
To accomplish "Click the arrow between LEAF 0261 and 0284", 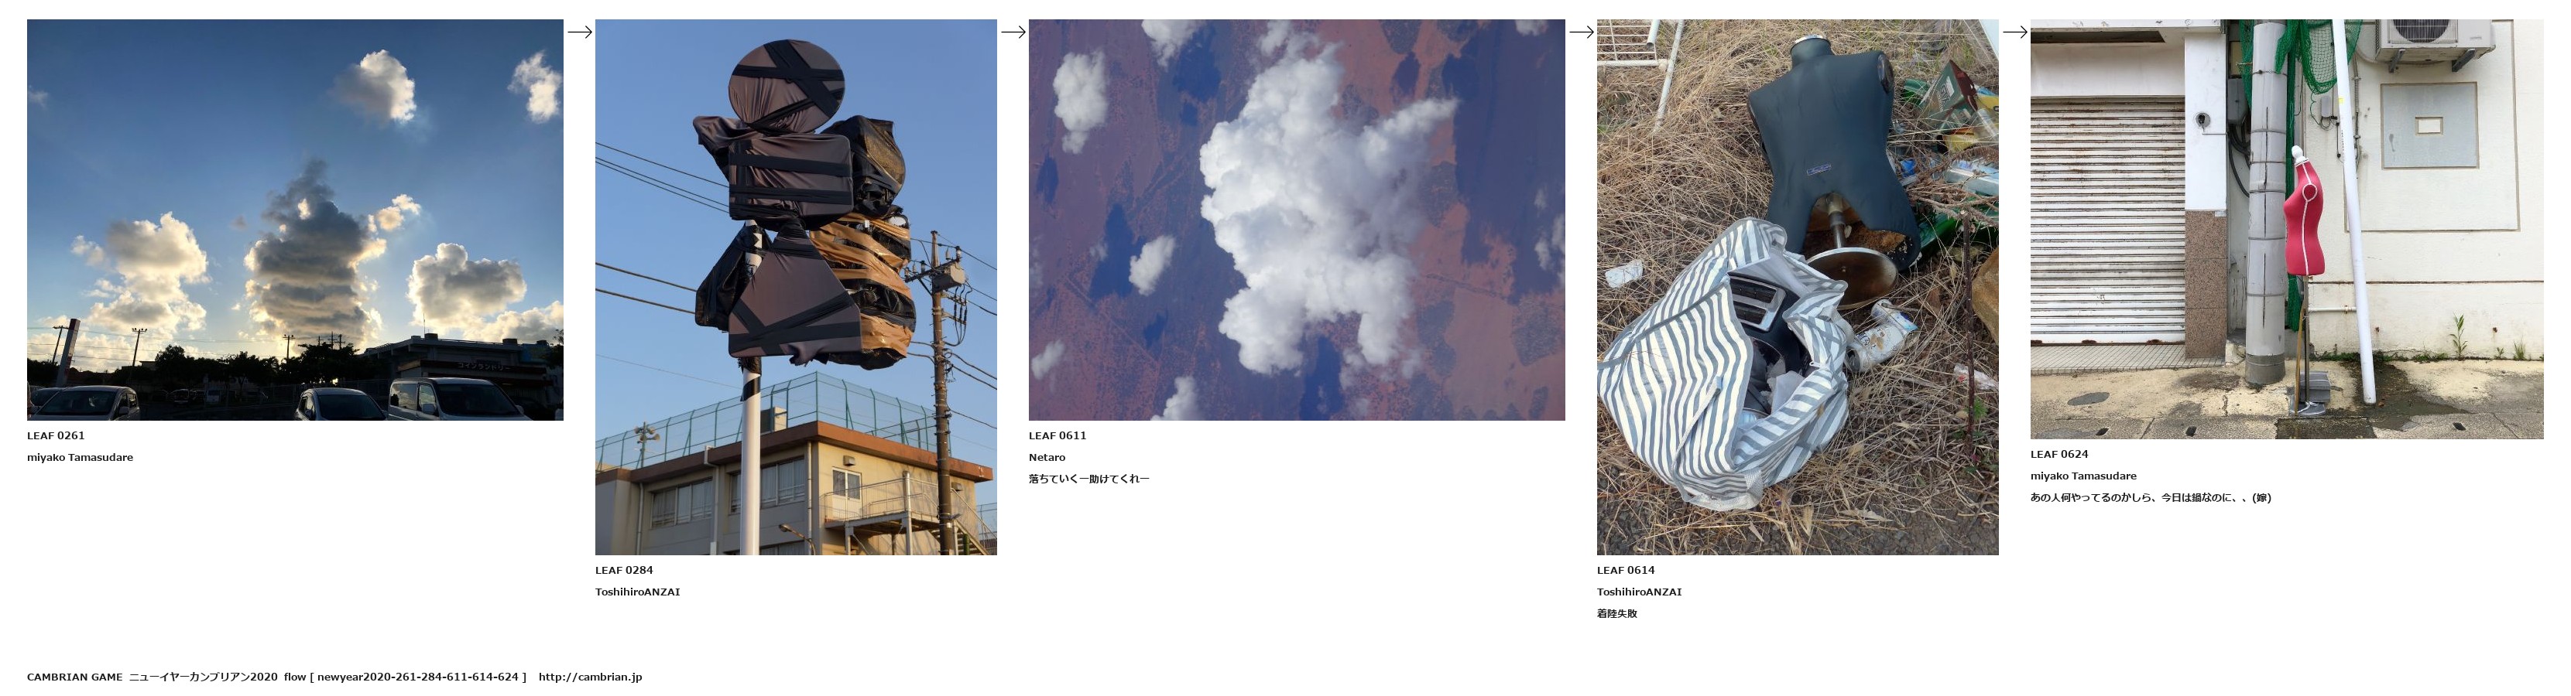I will [x=580, y=32].
